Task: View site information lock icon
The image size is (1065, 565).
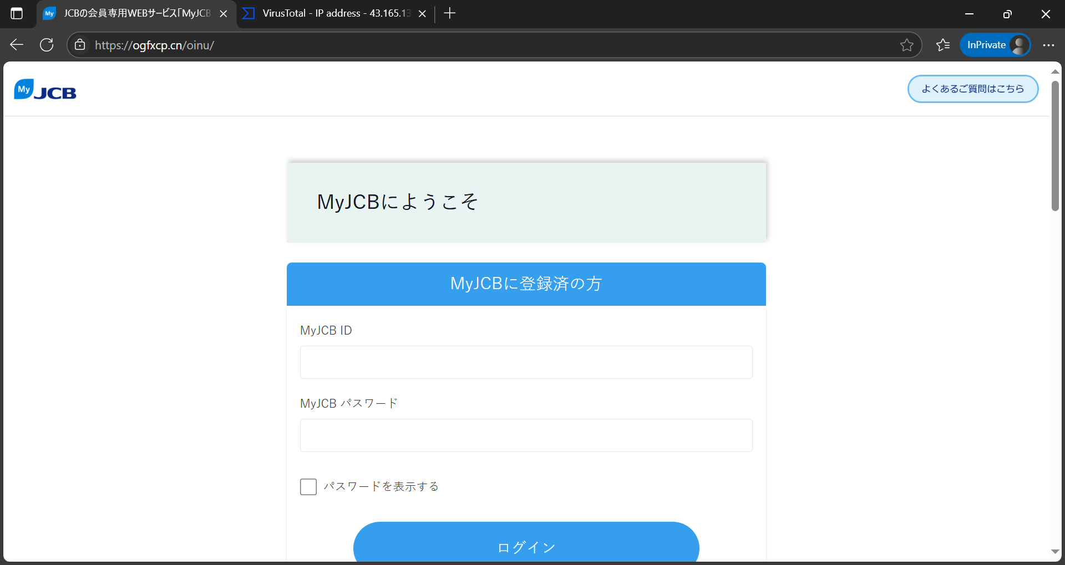Action: (80, 45)
